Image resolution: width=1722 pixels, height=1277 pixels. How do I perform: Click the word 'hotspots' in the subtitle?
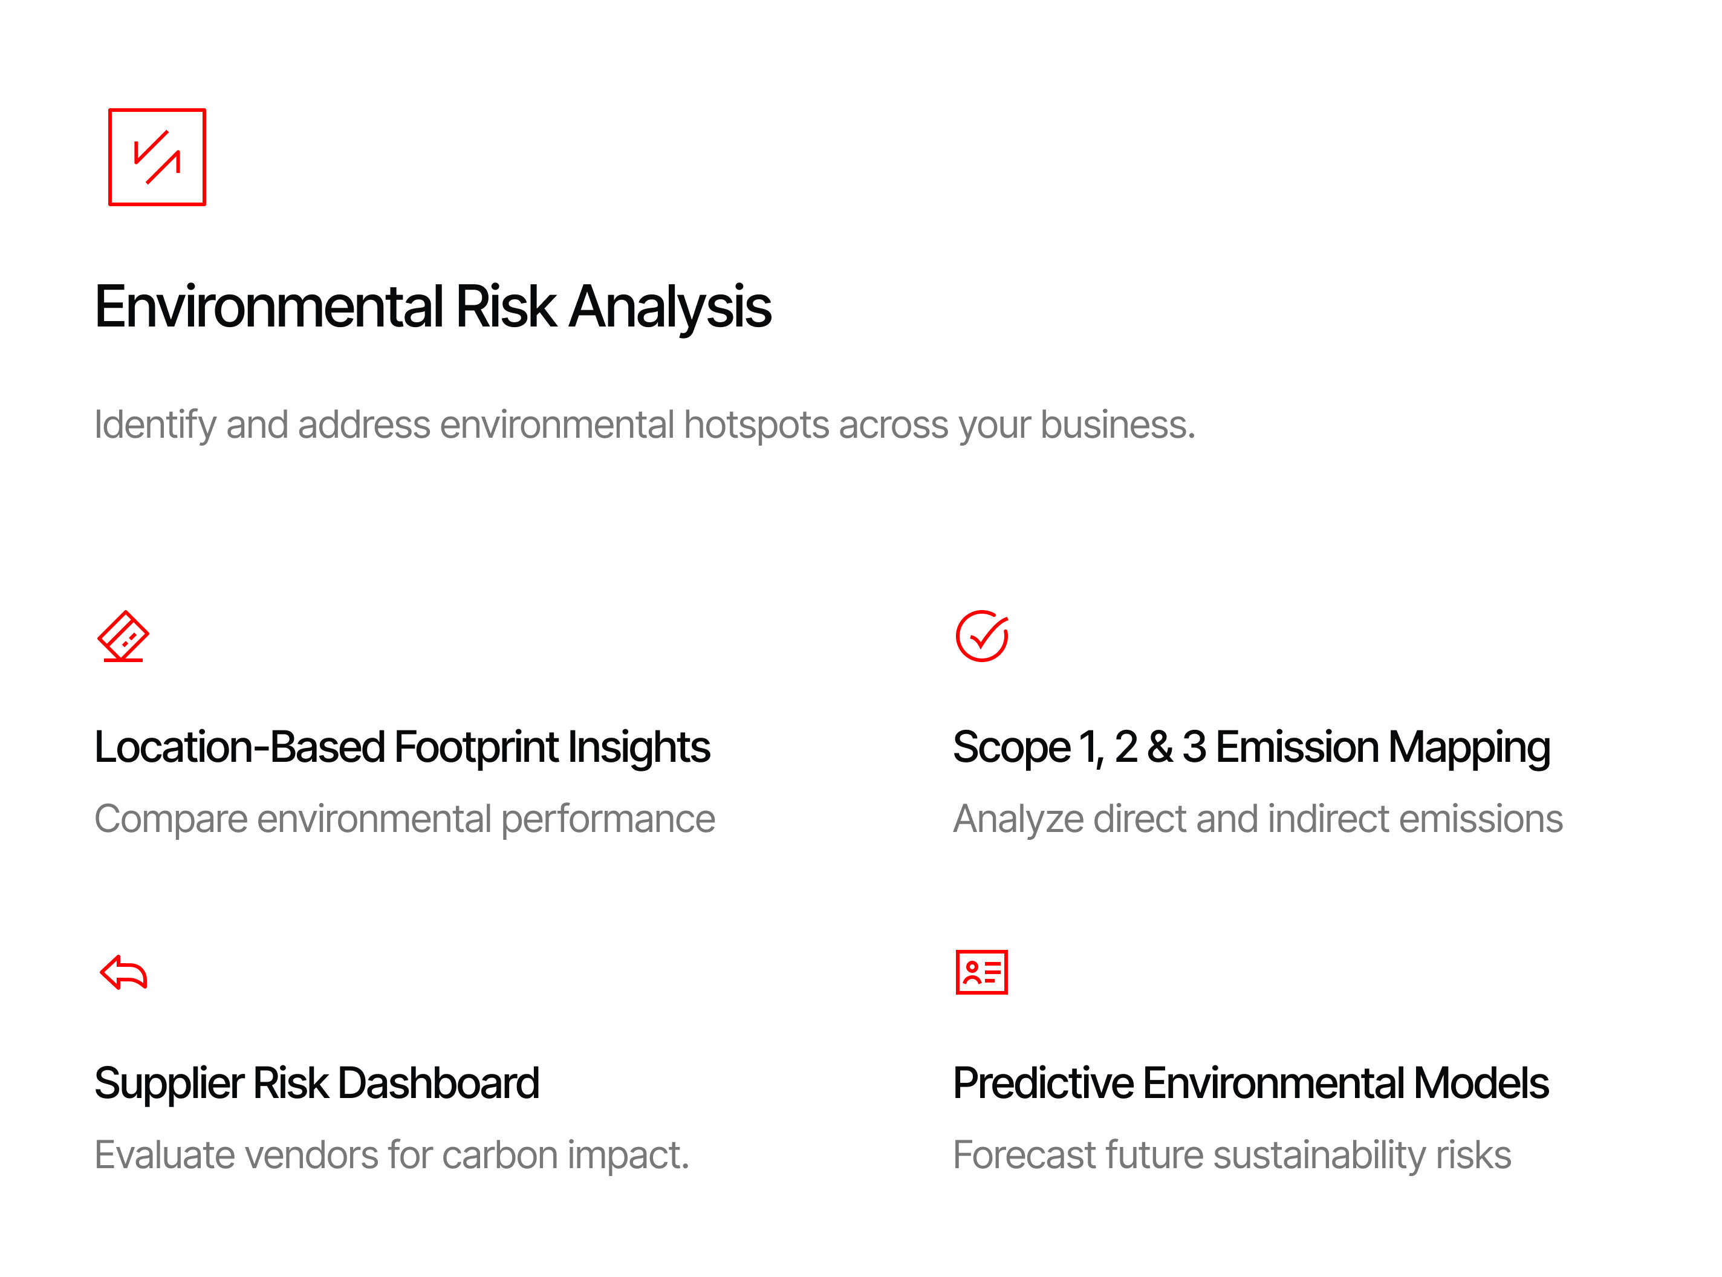point(756,425)
